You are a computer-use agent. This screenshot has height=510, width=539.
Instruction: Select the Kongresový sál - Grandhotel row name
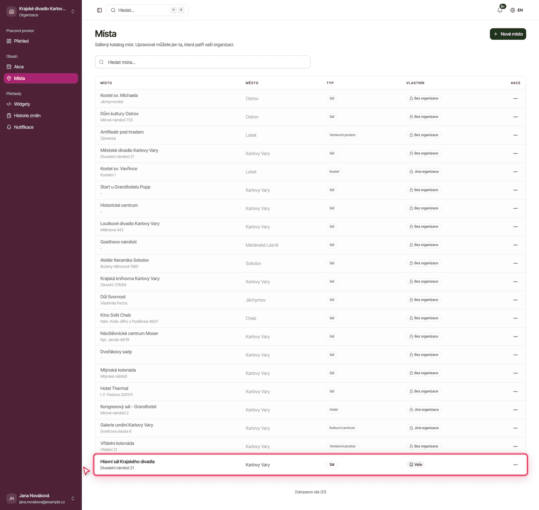128,407
